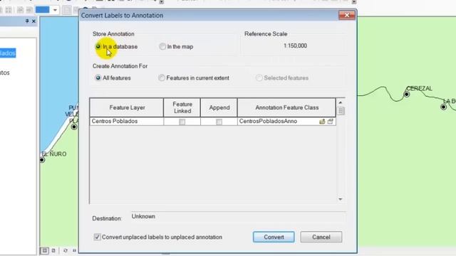Toggle 'Convert unplaced labels to unplaced annotation'
456x256 pixels.
click(x=97, y=237)
